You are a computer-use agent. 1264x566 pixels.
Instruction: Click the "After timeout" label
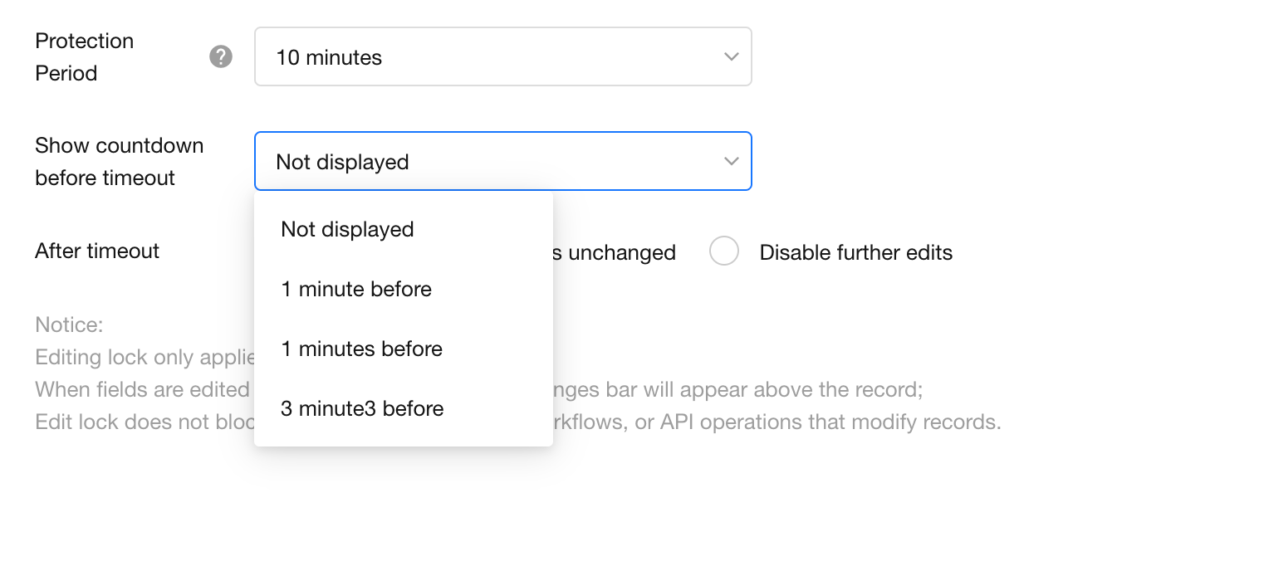coord(97,251)
